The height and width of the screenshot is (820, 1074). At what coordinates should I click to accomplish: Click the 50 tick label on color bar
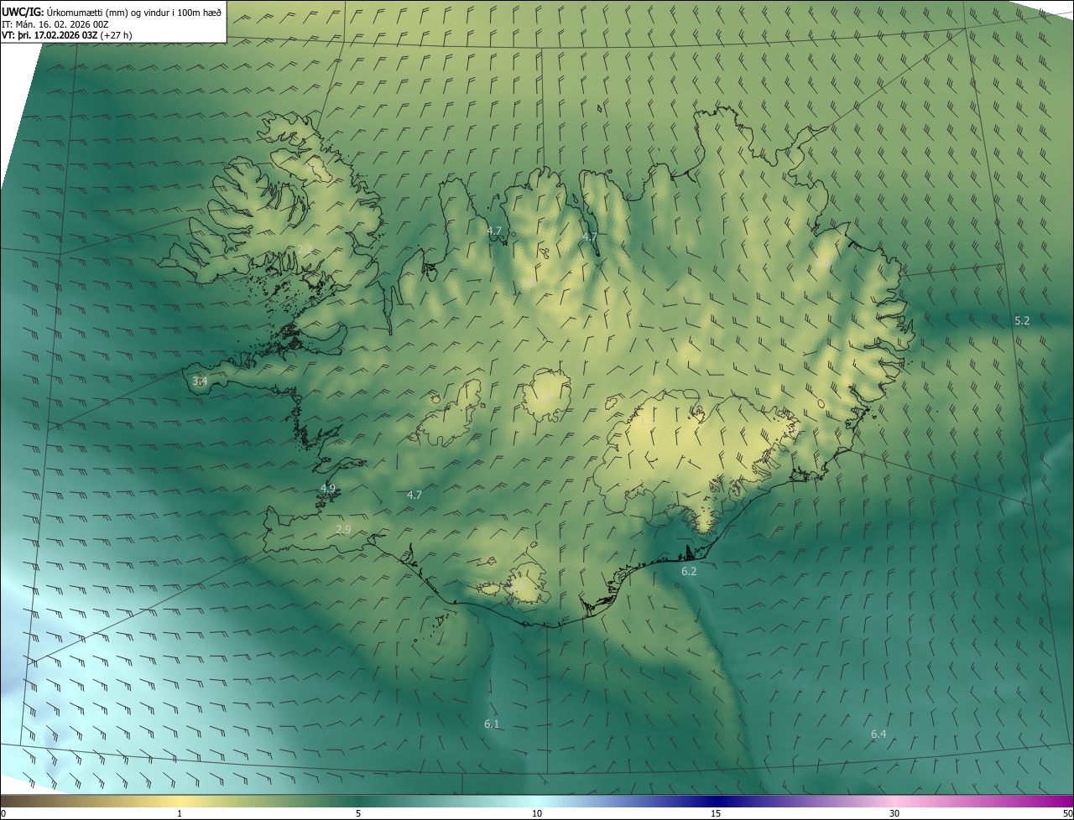1067,813
